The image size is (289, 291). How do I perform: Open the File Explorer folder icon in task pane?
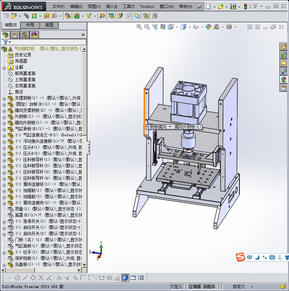284,63
